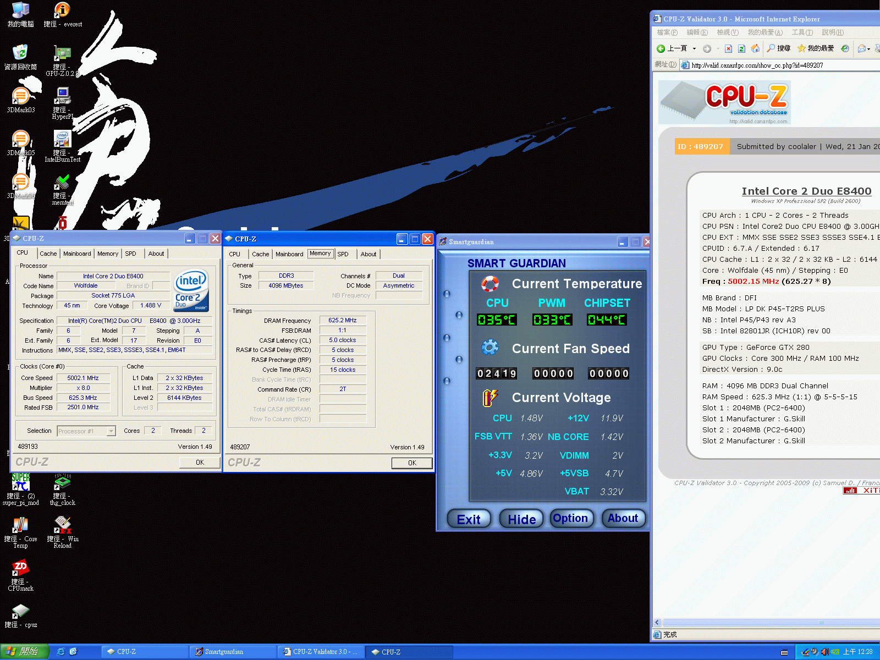
Task: Select CPU-Z Validator 3.0 taskbar button
Action: [321, 652]
